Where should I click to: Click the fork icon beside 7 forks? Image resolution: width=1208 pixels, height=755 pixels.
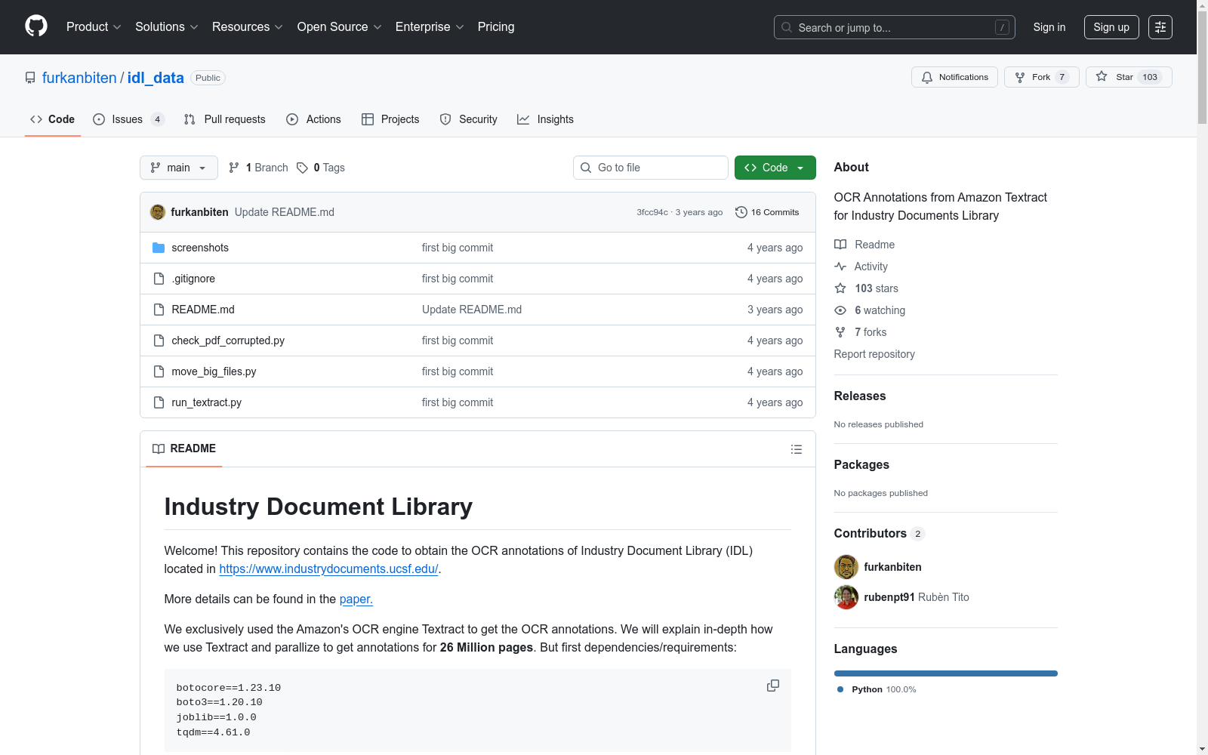840,332
